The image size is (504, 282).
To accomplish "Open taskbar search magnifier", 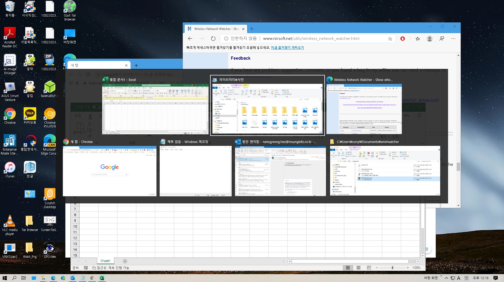I will click(14, 278).
